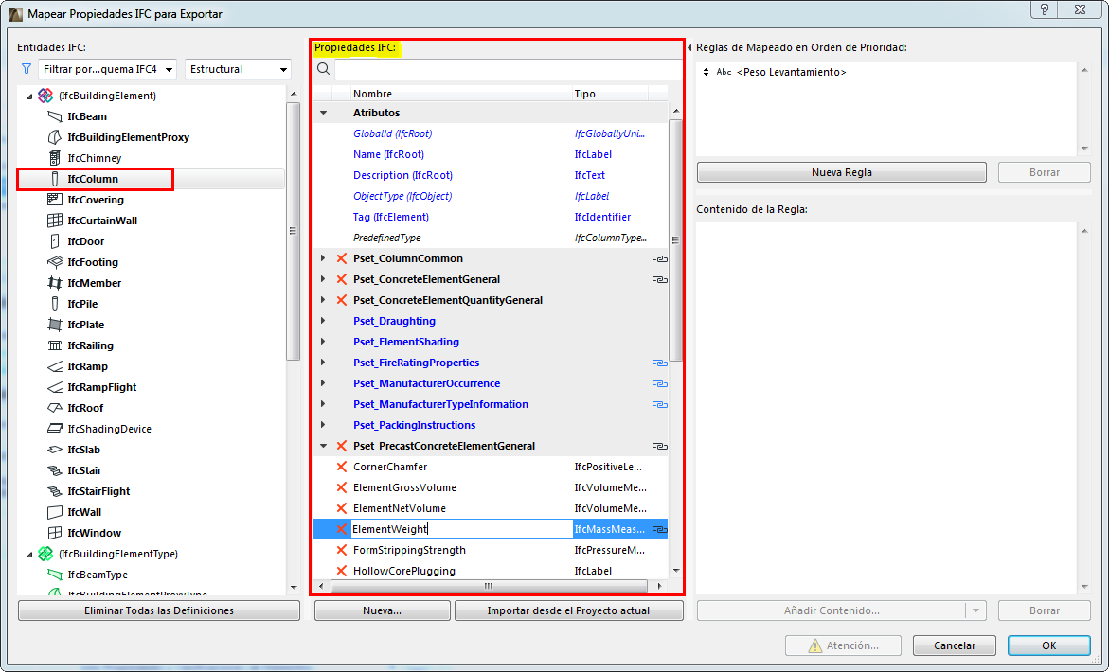The image size is (1109, 672).
Task: Click the IfcPlate entity icon
Action: 55,325
